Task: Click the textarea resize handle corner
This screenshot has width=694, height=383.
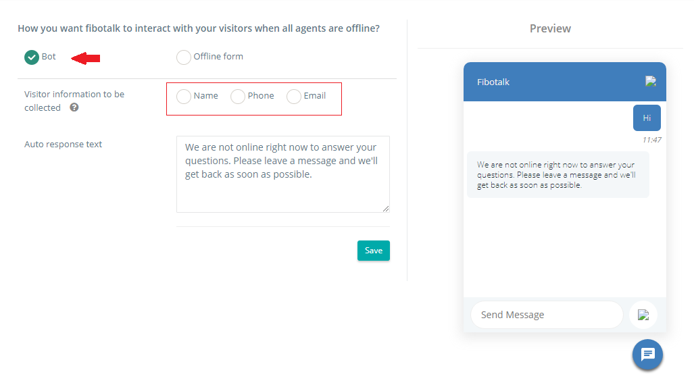Action: (386, 209)
